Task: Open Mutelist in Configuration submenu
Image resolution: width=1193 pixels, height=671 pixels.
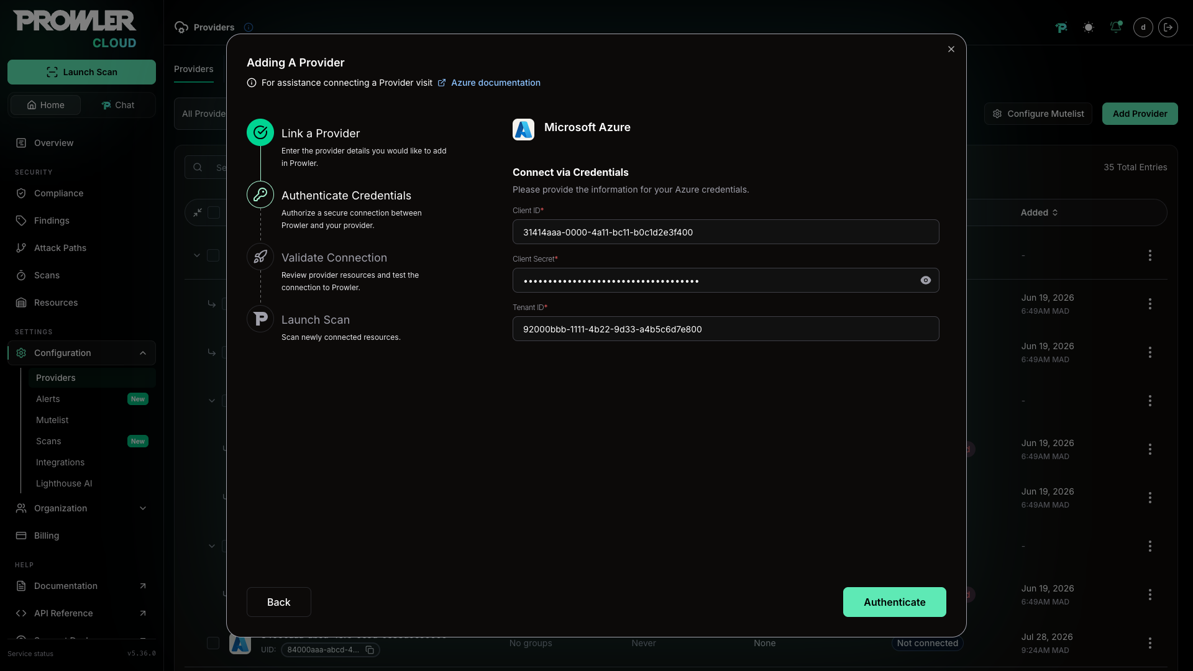Action: coord(92,420)
